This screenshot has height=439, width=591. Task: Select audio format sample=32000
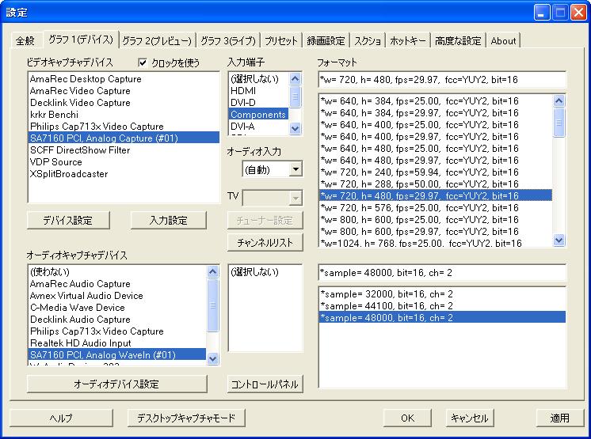point(442,293)
